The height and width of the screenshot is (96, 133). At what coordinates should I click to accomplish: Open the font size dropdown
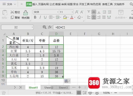coord(72,12)
